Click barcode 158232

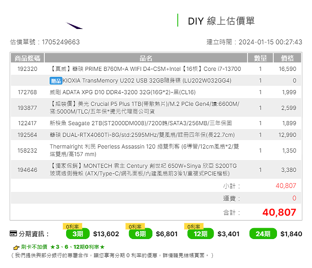(27, 150)
